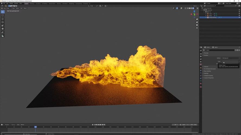
Task: Open the timeline Playback menu
Action: point(7,125)
